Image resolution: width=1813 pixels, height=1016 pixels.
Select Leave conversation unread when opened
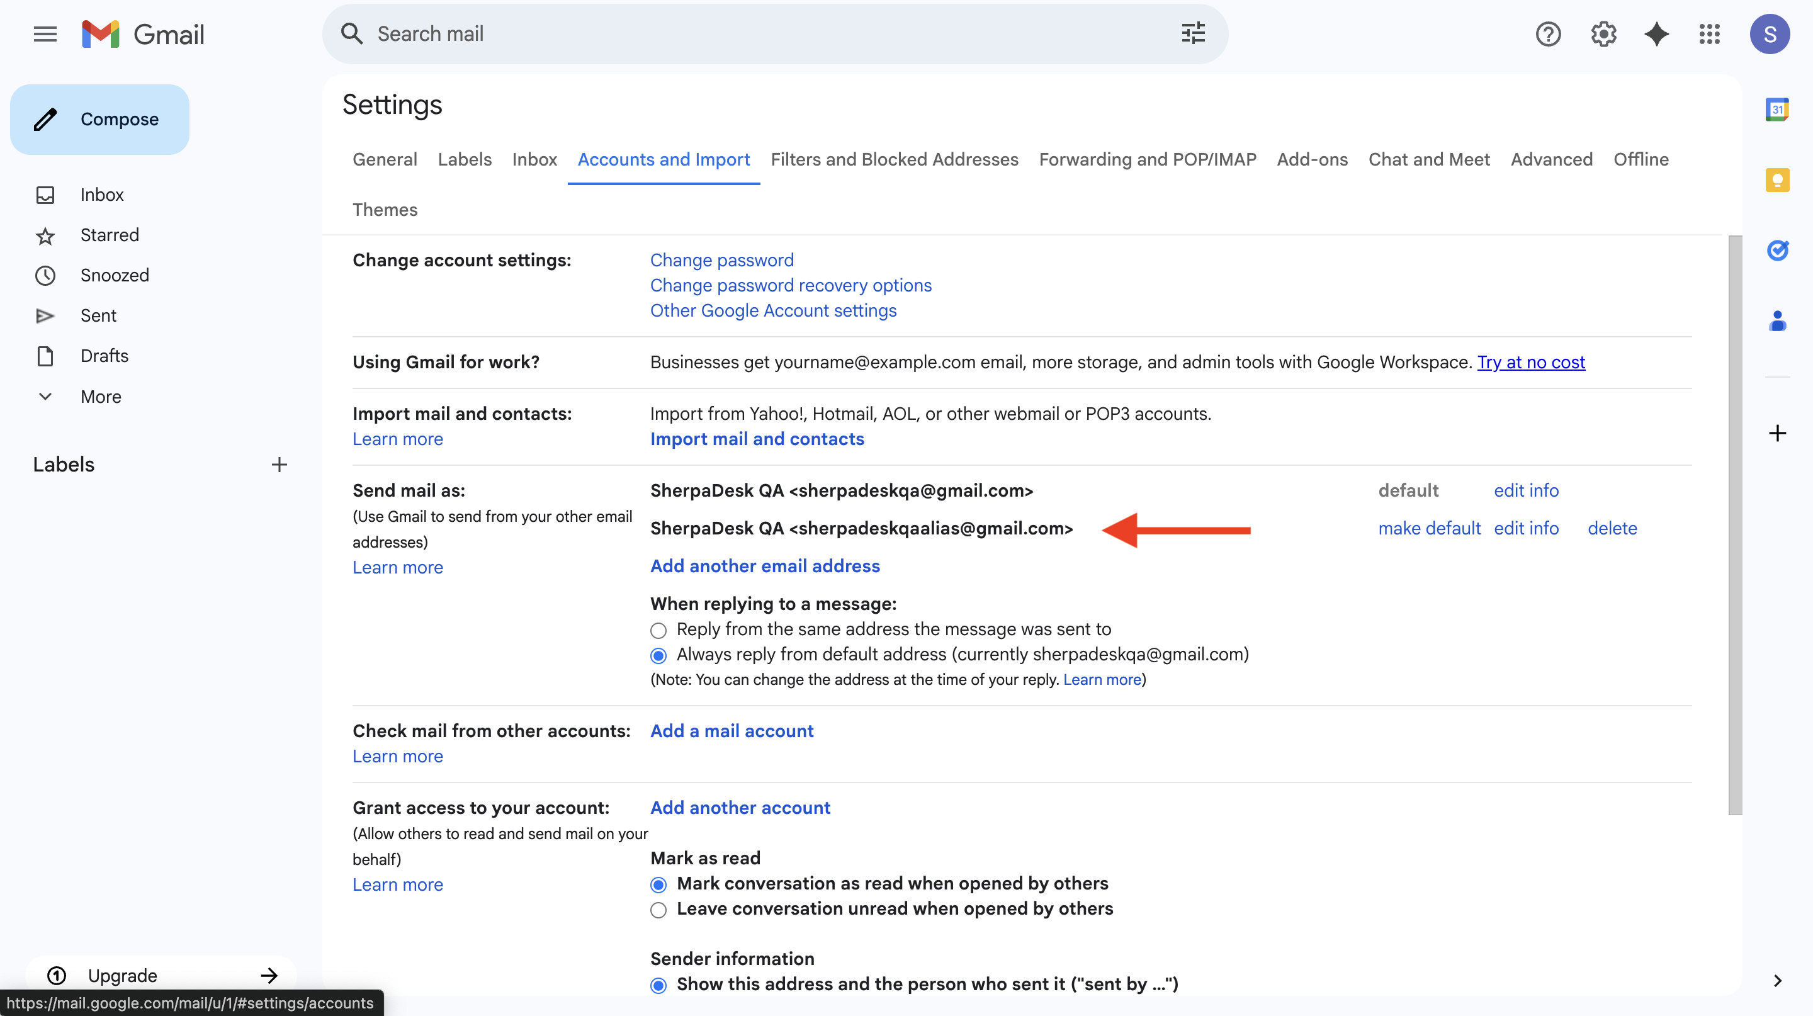pos(658,910)
